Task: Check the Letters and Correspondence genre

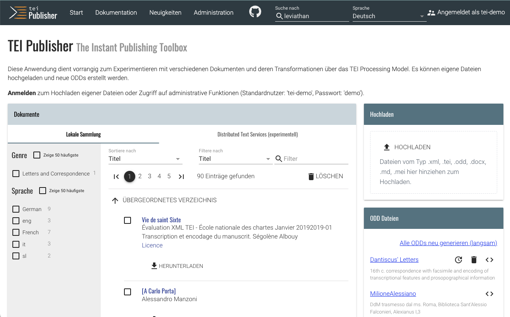Action: 16,174
